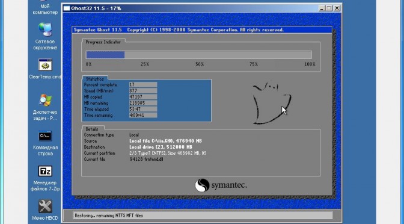
Task: Click the Time remaining value 4:09:41
Action: coord(143,116)
